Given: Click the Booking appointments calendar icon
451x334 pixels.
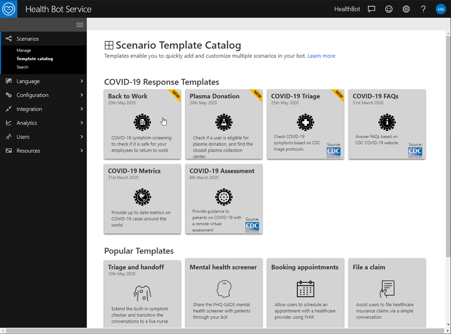Looking at the screenshot, I should [x=305, y=289].
